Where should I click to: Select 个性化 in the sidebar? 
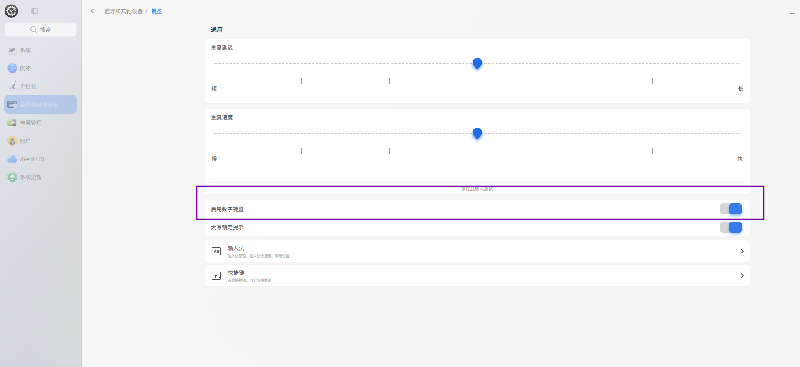pos(40,86)
